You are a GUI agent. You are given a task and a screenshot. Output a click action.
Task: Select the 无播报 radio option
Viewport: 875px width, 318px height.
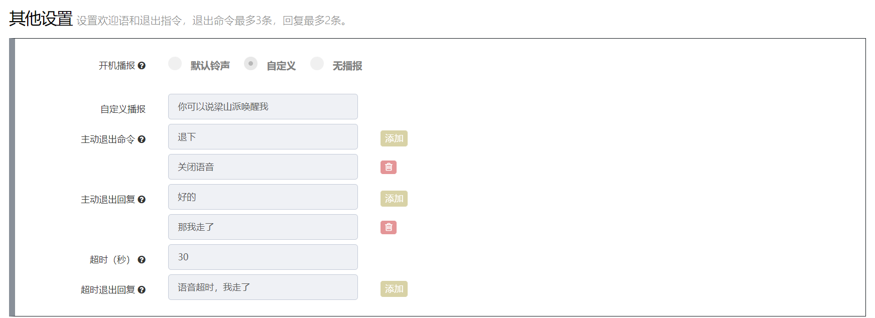(317, 64)
